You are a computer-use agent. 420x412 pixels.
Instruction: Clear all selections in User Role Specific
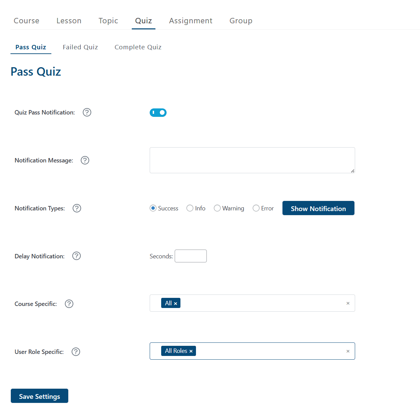tap(348, 351)
